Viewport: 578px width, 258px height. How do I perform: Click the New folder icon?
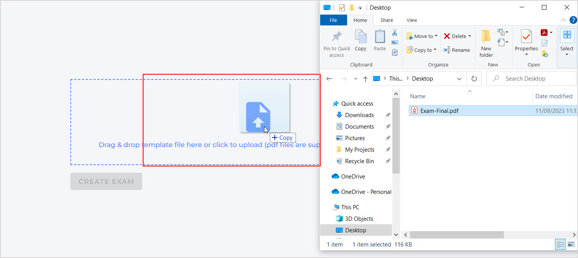point(486,42)
